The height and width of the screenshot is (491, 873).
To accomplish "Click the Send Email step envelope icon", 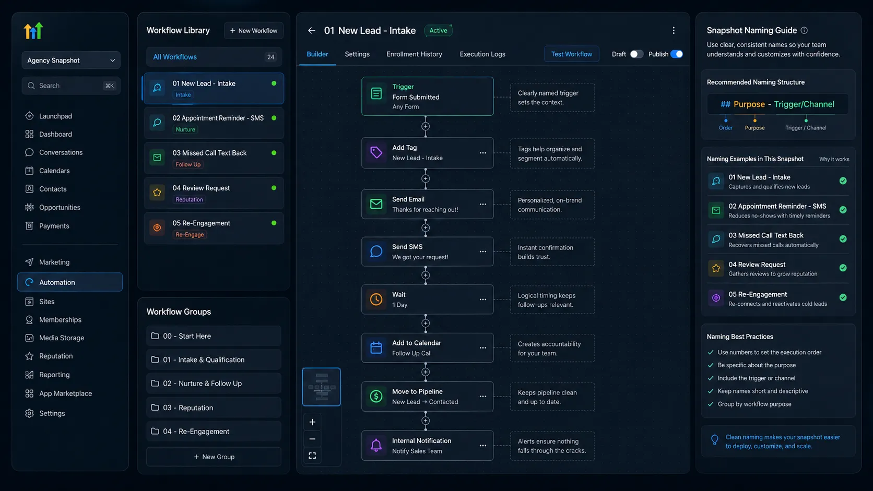I will [x=376, y=204].
